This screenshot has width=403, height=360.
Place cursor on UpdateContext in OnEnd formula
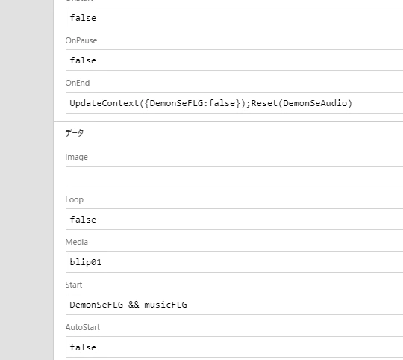[104, 103]
